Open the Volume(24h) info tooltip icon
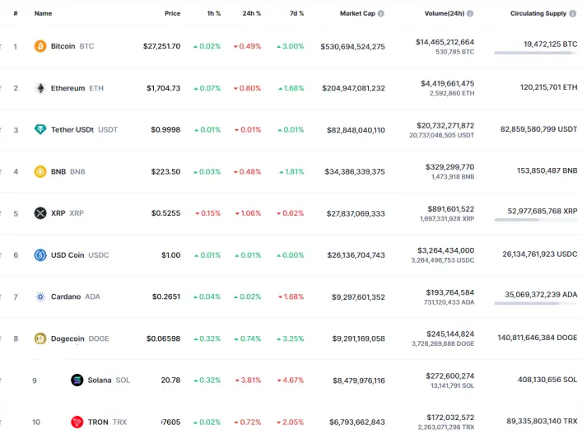The image size is (582, 448). pos(470,13)
